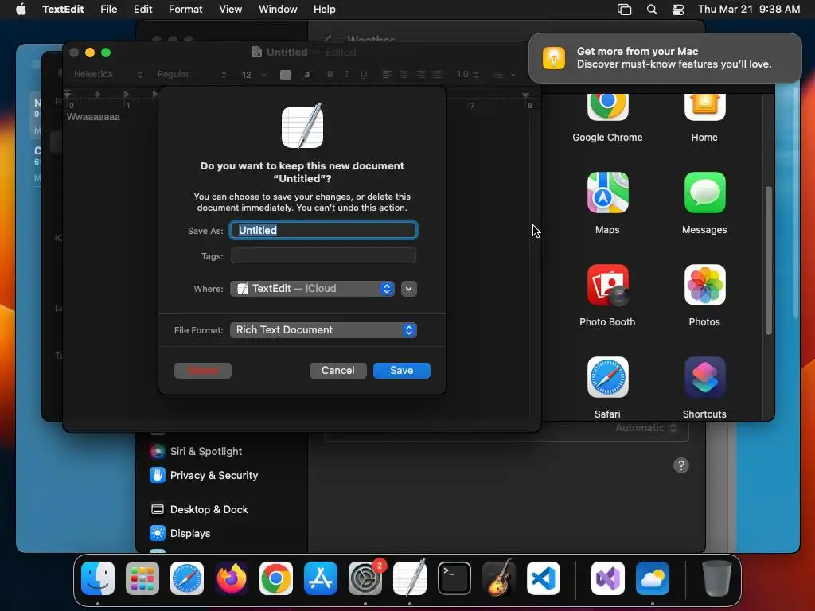Screen dimensions: 815x611
Task: Open GarageBand from the Dock
Action: [499, 578]
